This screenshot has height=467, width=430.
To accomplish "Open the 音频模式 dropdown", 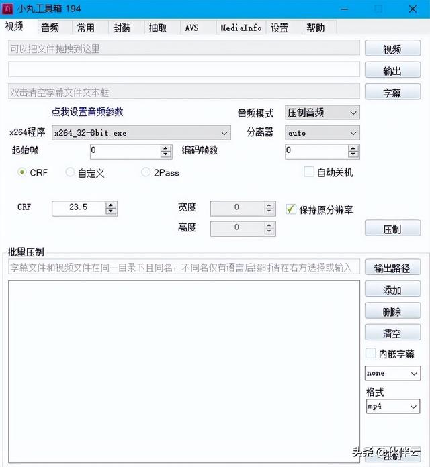I will point(322,113).
